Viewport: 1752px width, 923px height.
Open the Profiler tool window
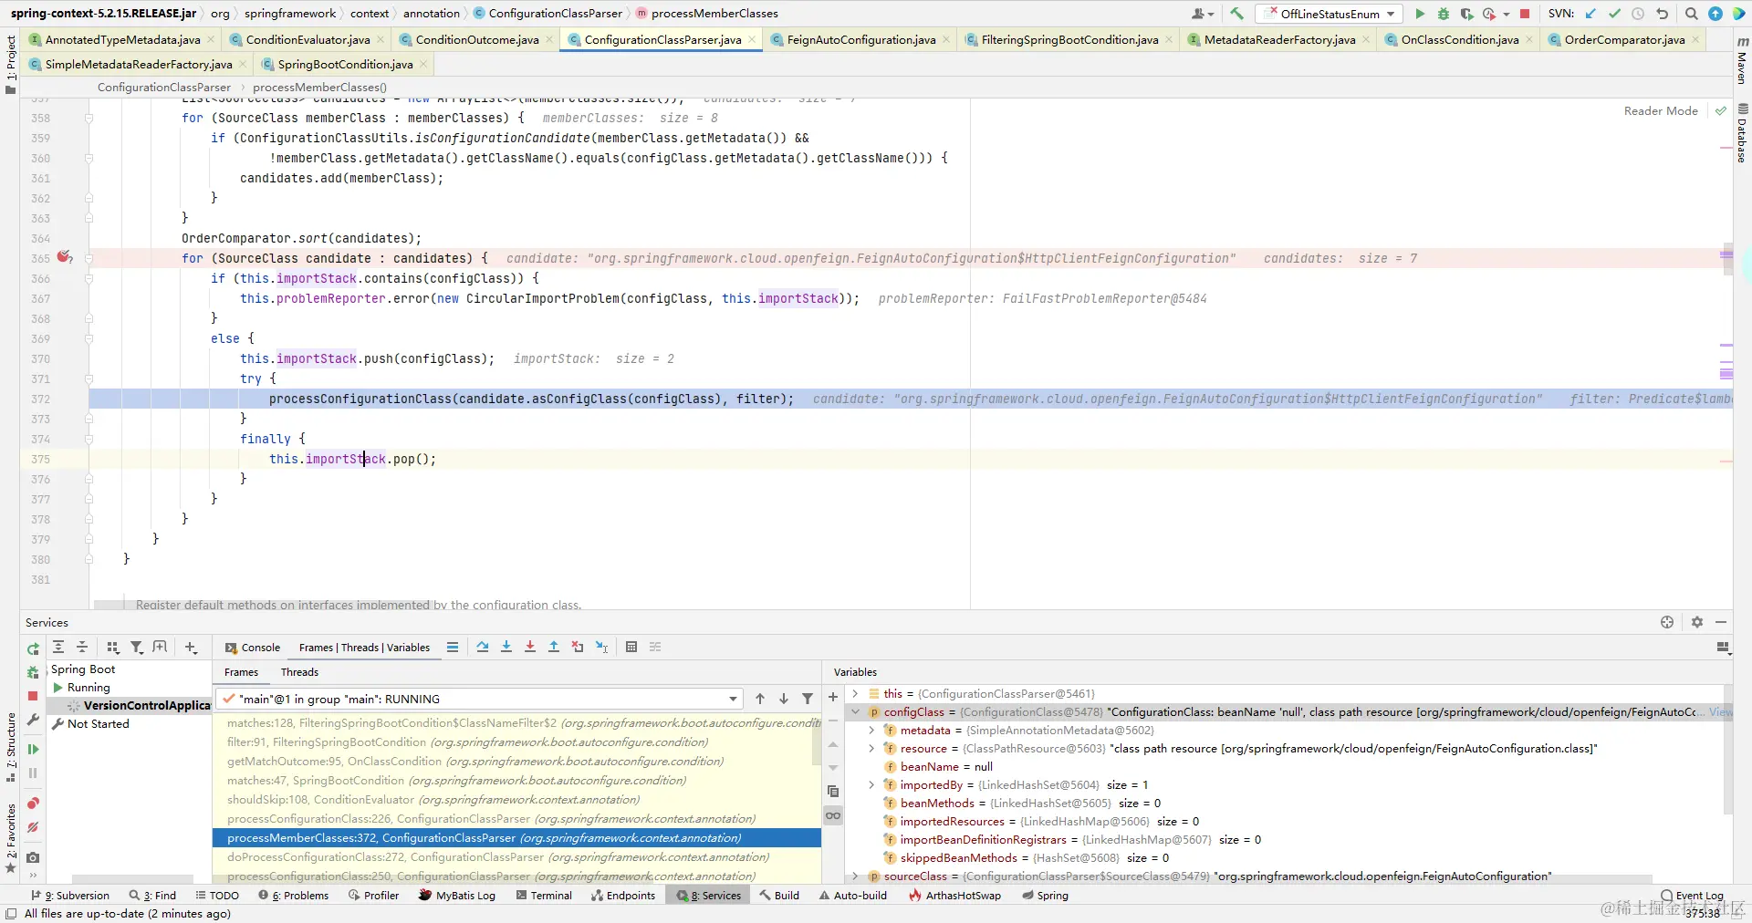coord(373,896)
